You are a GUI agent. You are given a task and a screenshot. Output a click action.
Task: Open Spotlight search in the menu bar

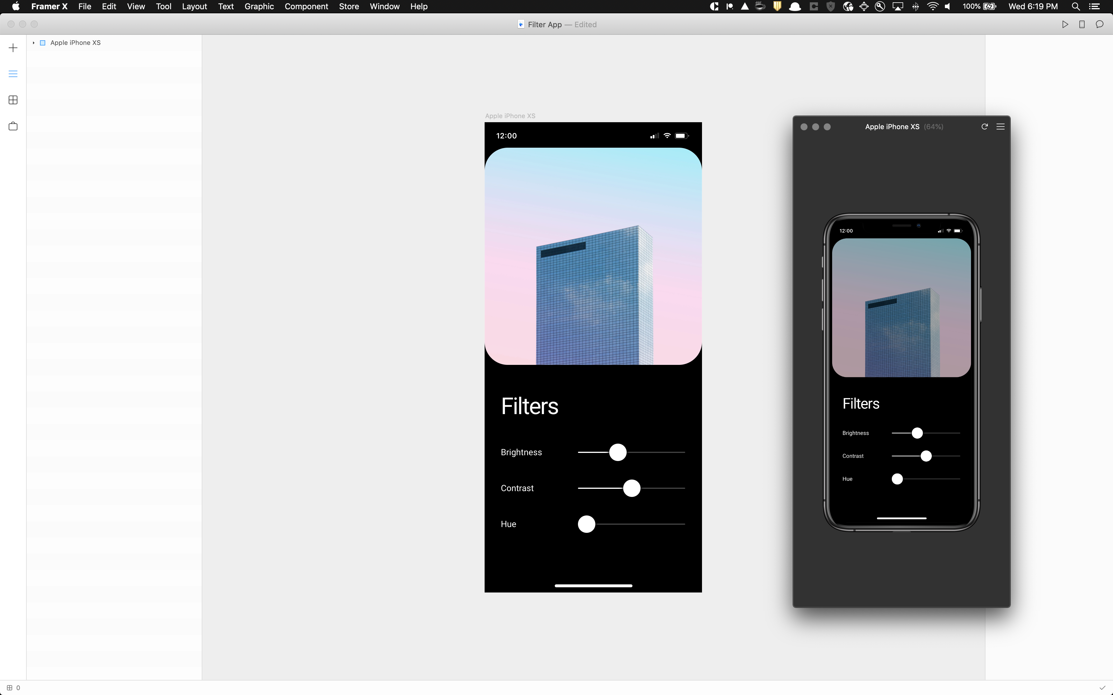coord(1075,6)
